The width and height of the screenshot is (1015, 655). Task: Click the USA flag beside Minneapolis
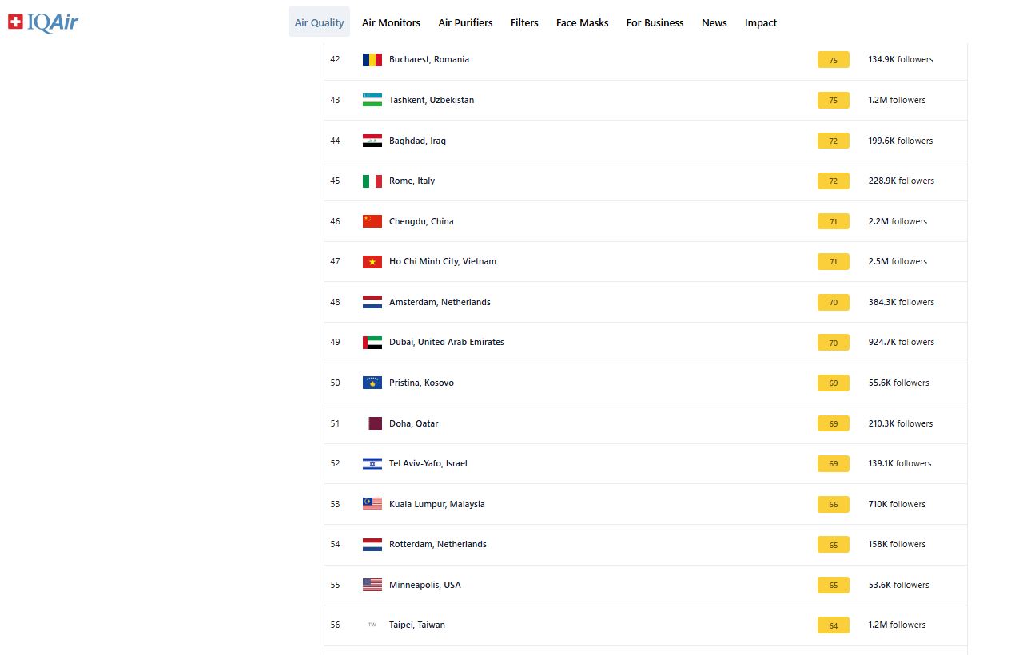coord(372,585)
